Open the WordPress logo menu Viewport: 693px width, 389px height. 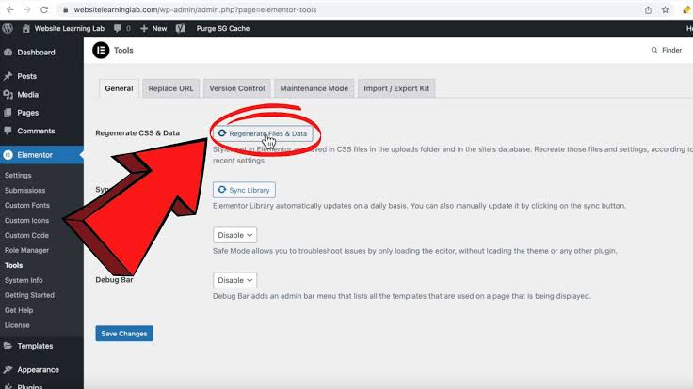point(8,29)
